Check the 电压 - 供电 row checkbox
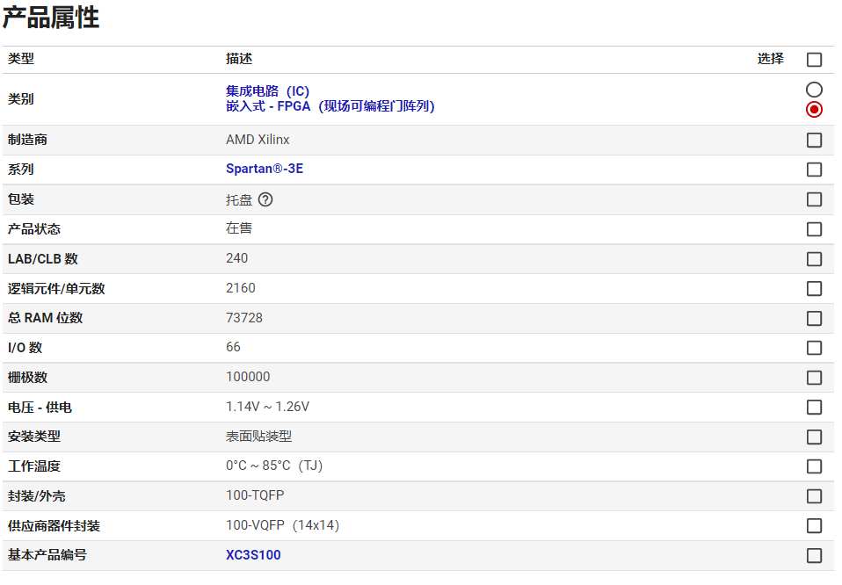The height and width of the screenshot is (585, 842). (814, 408)
